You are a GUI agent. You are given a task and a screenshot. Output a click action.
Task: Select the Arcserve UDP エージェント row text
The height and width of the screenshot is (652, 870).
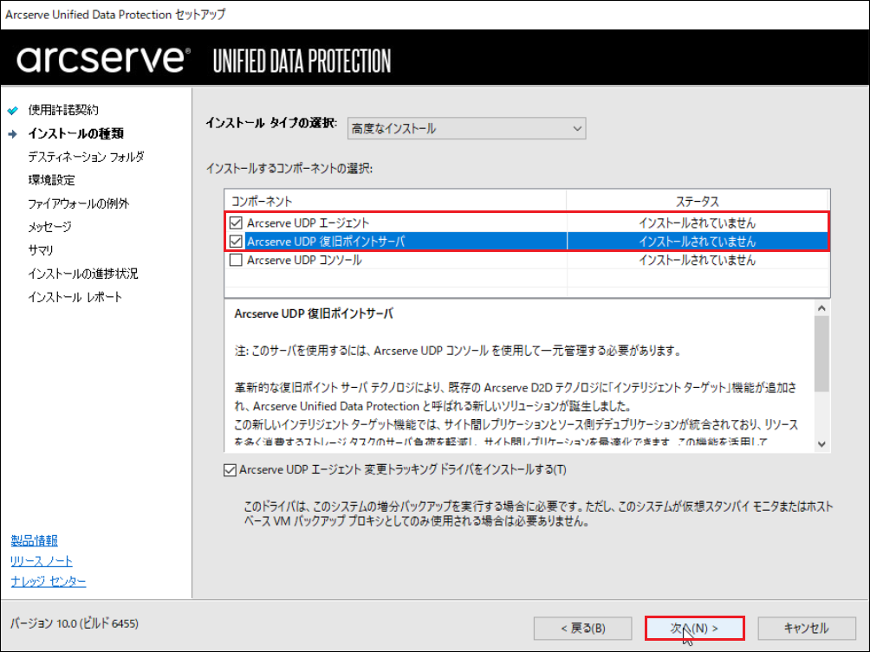308,223
